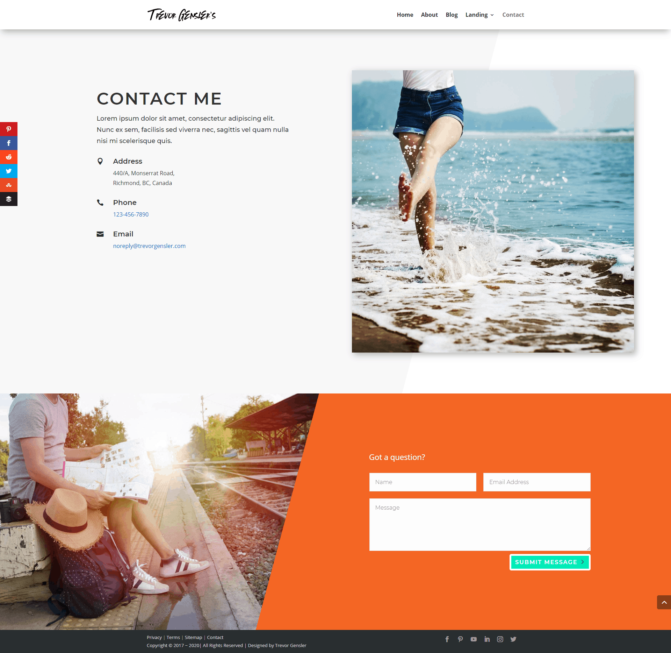
Task: Click the beach splash photo
Action: tap(493, 211)
